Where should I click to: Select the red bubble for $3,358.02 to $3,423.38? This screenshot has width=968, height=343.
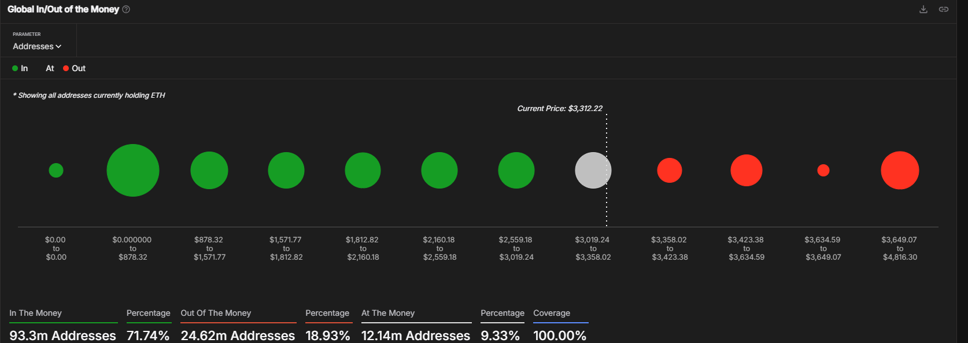670,170
